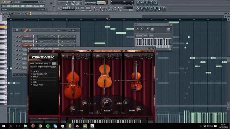Click the magnet snap icon in piano roll toolbar
Screen dimensions: 230x129
[6, 14]
